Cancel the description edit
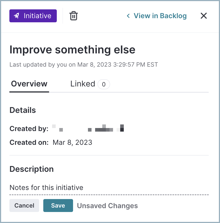 coord(24,205)
